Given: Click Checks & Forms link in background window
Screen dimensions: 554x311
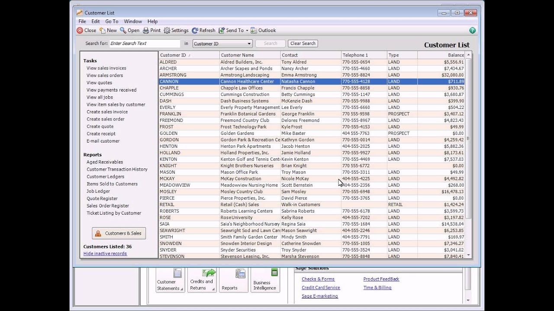Looking at the screenshot, I should tap(318, 279).
